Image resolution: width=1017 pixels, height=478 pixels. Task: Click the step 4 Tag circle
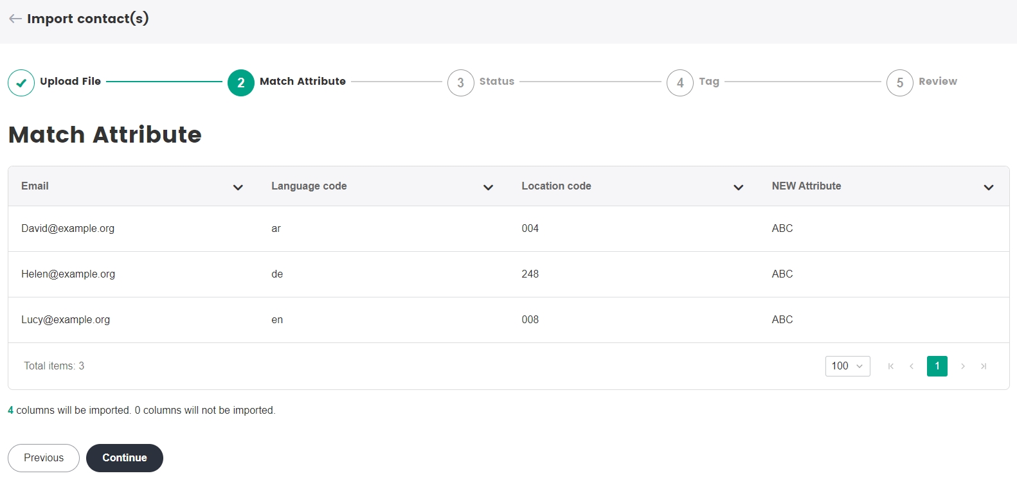(680, 83)
